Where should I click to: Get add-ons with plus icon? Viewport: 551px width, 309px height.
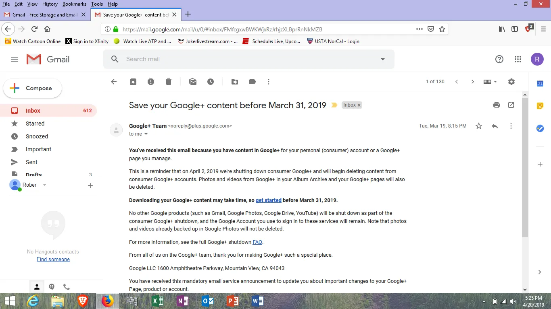click(540, 164)
